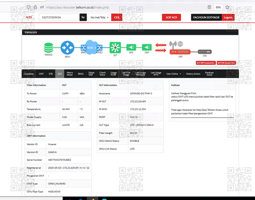The height and width of the screenshot is (200, 255).
Task: Open the Last Usage Minitools tab
Action: pyautogui.click(x=141, y=73)
